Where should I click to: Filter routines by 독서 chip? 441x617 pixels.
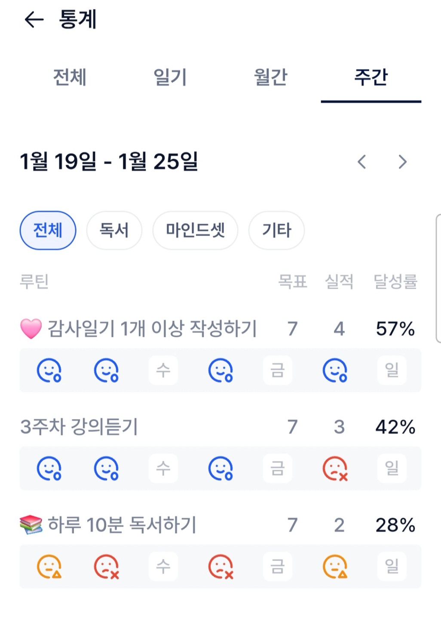[x=114, y=230]
